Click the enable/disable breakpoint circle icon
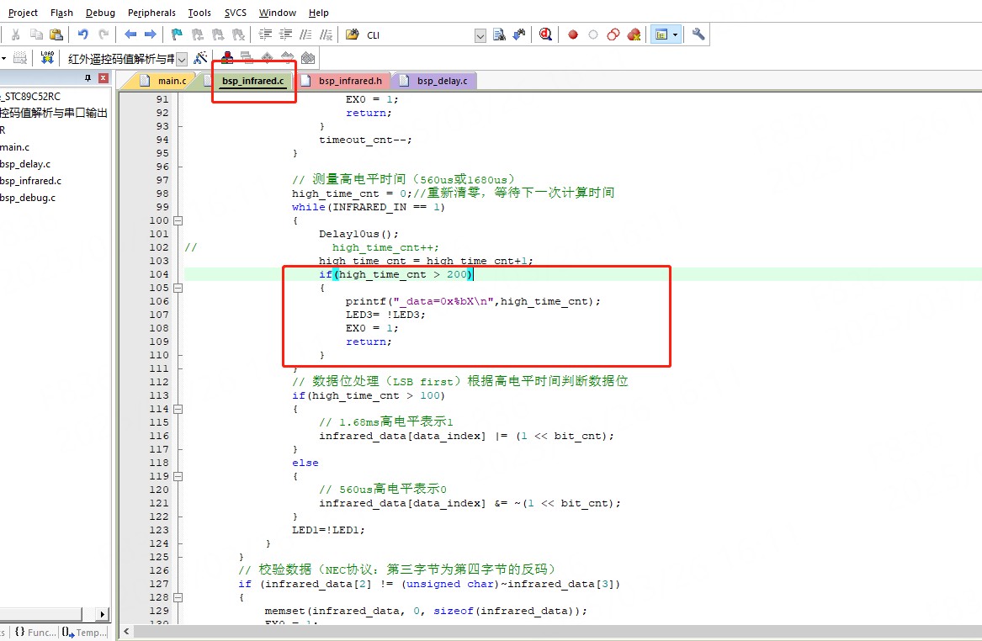This screenshot has width=982, height=641. click(x=593, y=35)
